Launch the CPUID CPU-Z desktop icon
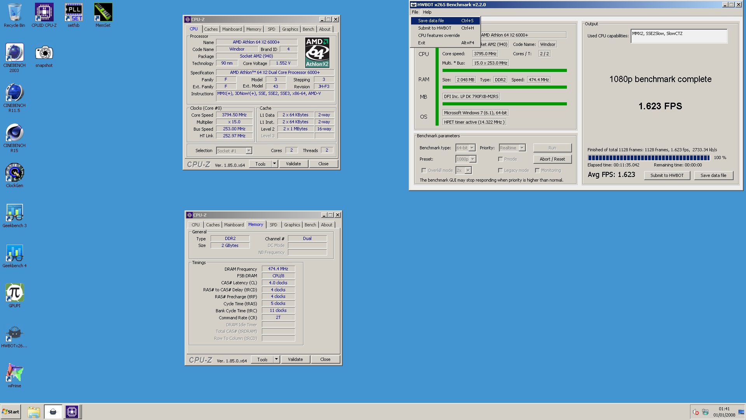Viewport: 746px width, 420px height. pos(44,15)
